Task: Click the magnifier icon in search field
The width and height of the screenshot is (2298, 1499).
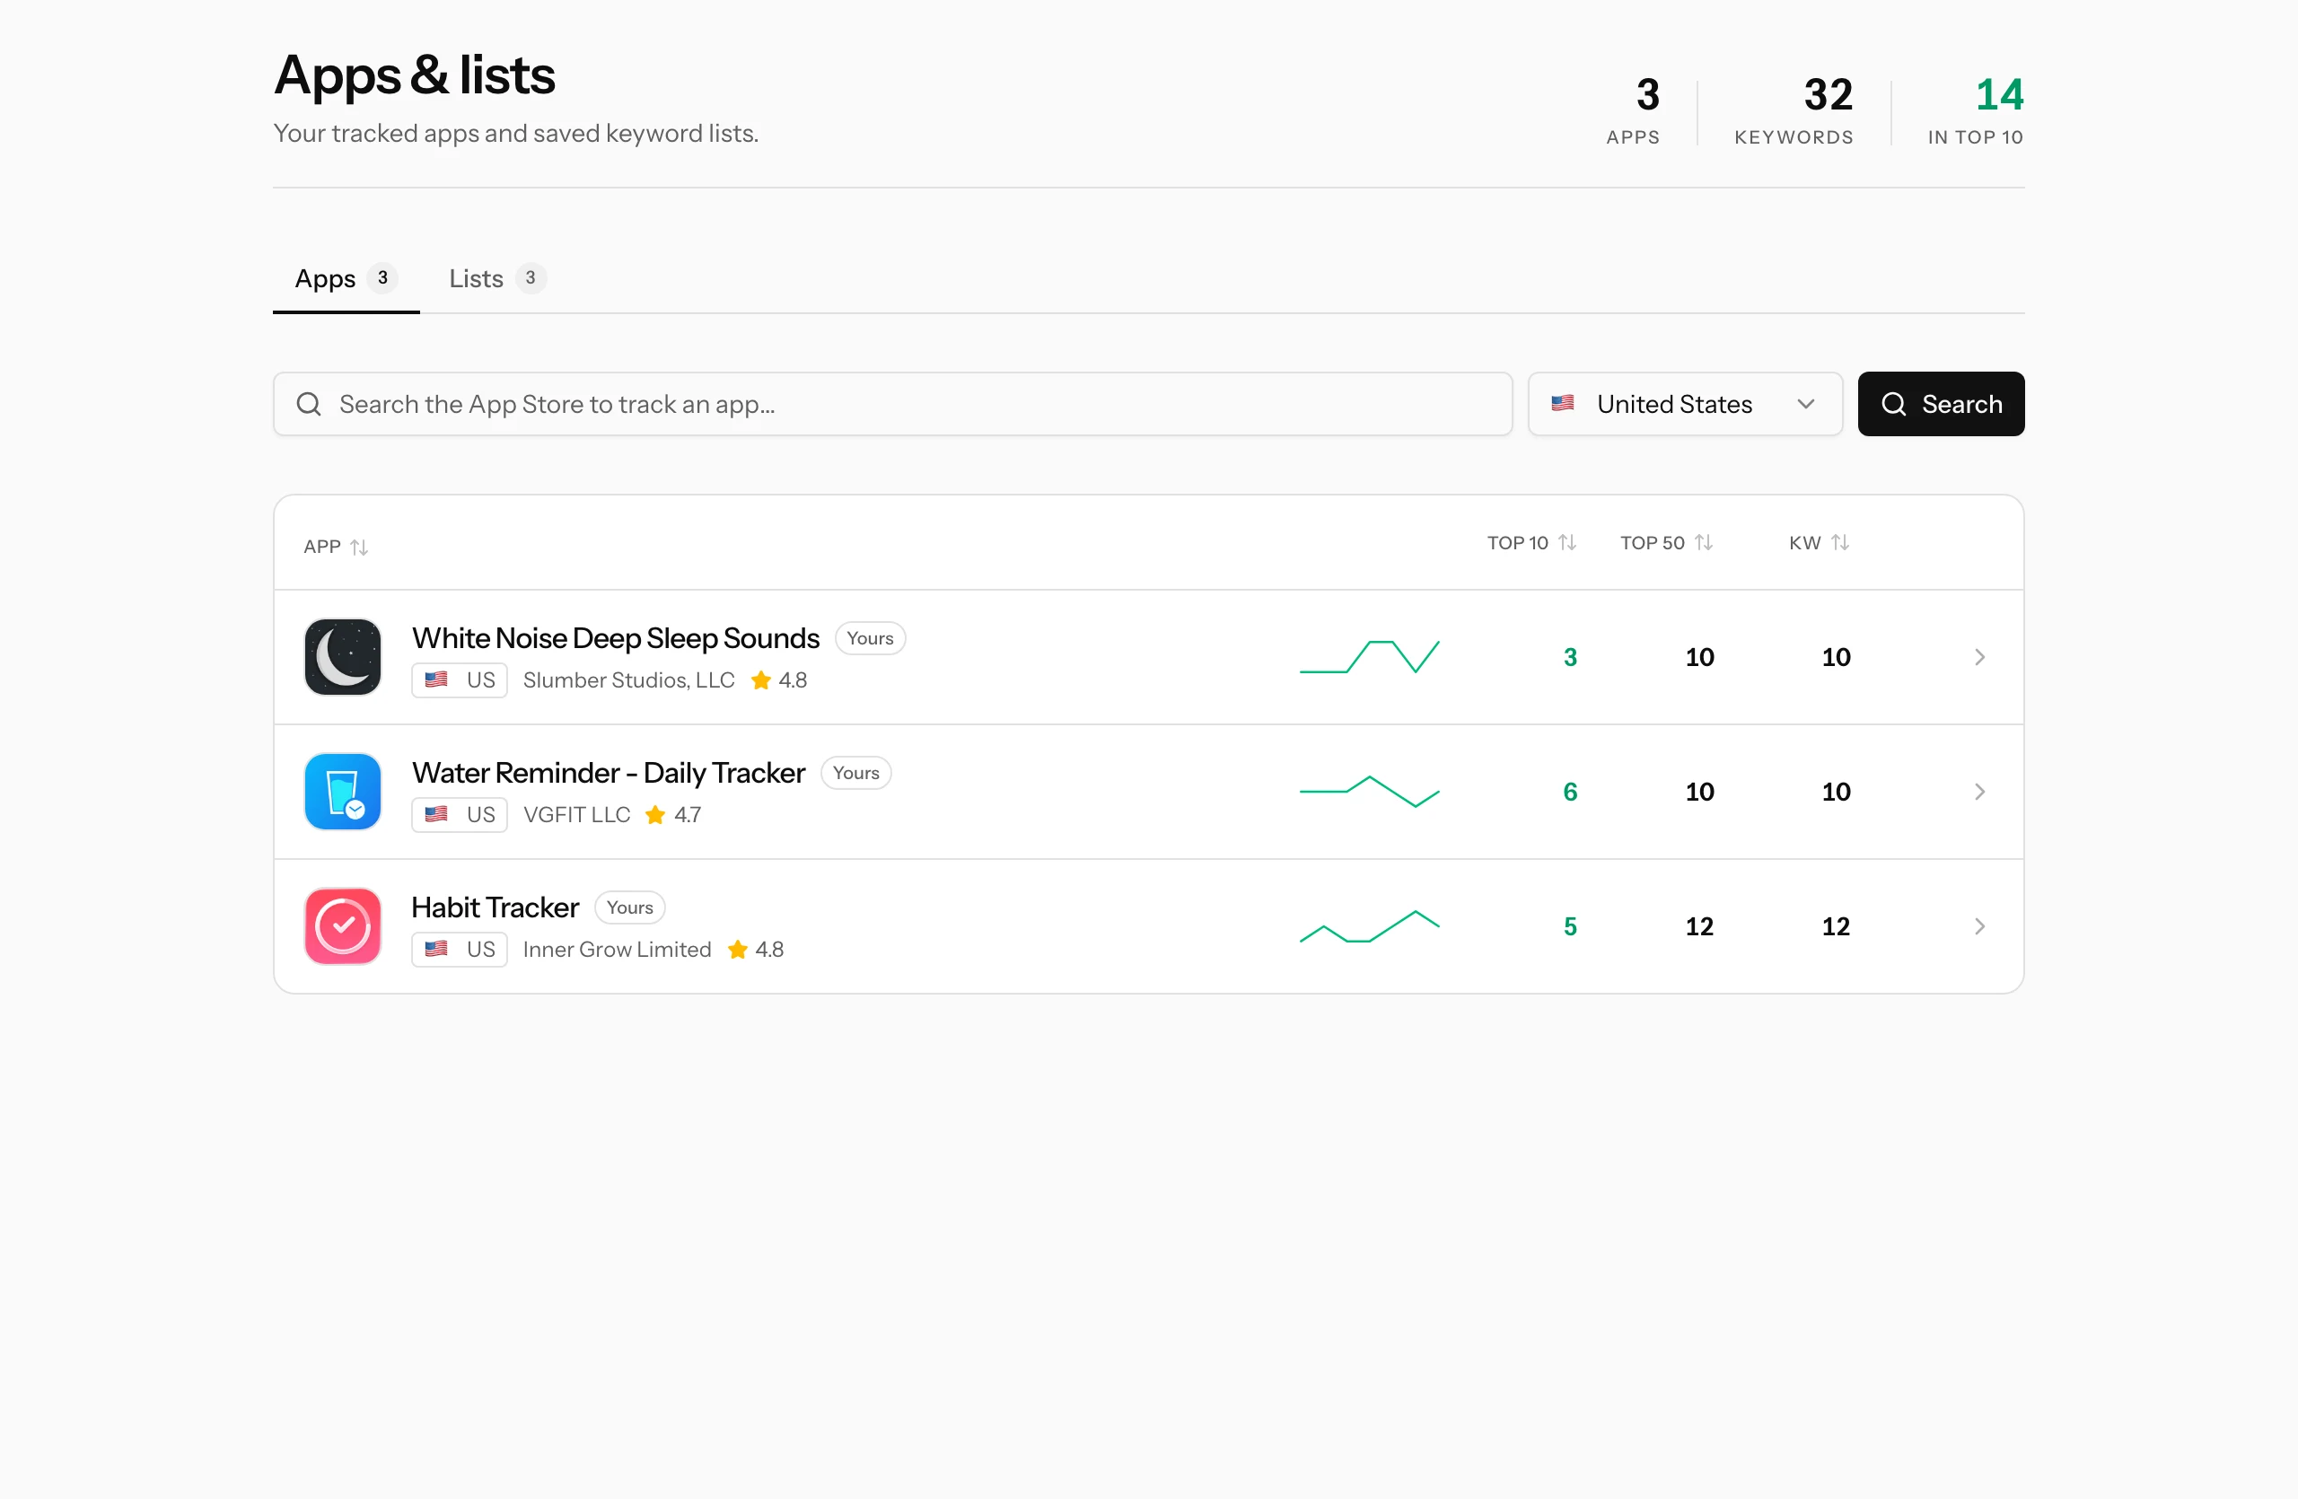Action: [x=309, y=403]
